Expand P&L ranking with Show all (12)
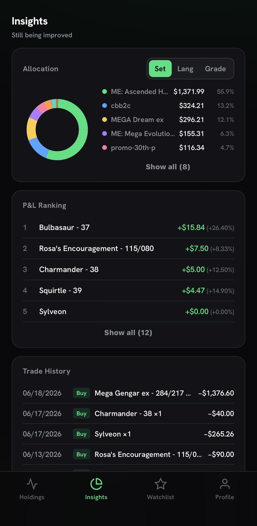Screen dimensions: 257x526 pos(128,333)
